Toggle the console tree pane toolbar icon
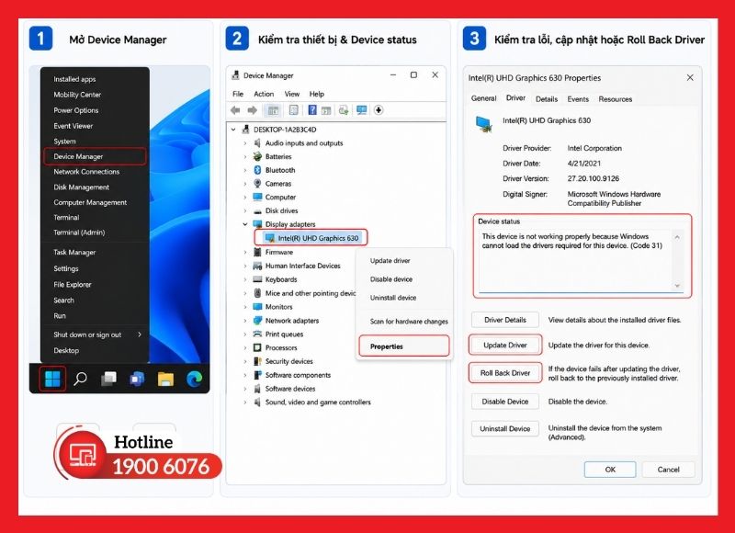This screenshot has width=735, height=533. (273, 110)
